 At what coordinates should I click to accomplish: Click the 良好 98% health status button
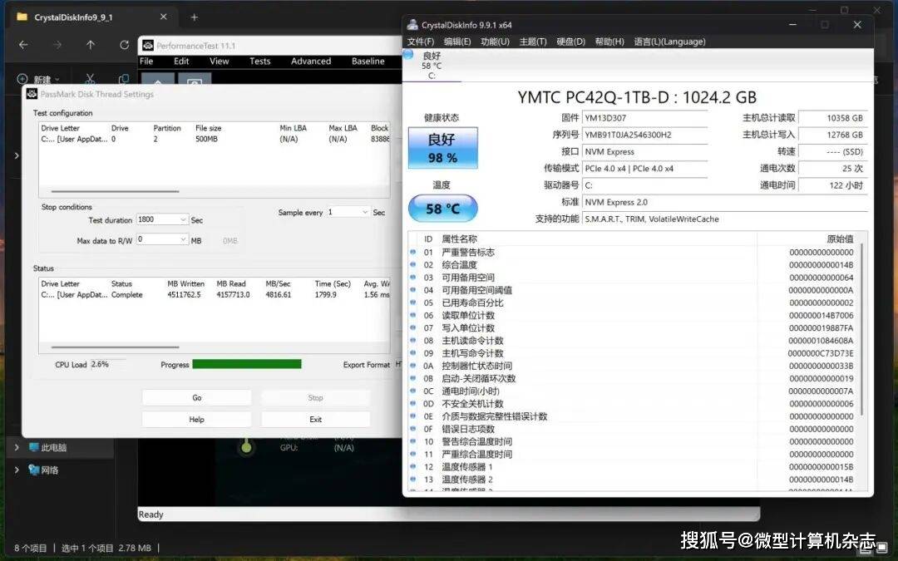442,148
